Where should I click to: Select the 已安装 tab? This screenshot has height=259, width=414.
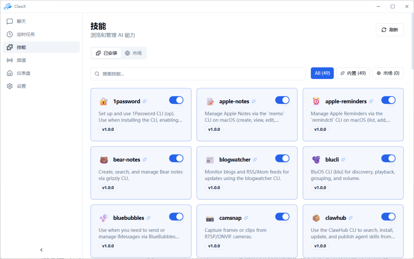coord(107,53)
